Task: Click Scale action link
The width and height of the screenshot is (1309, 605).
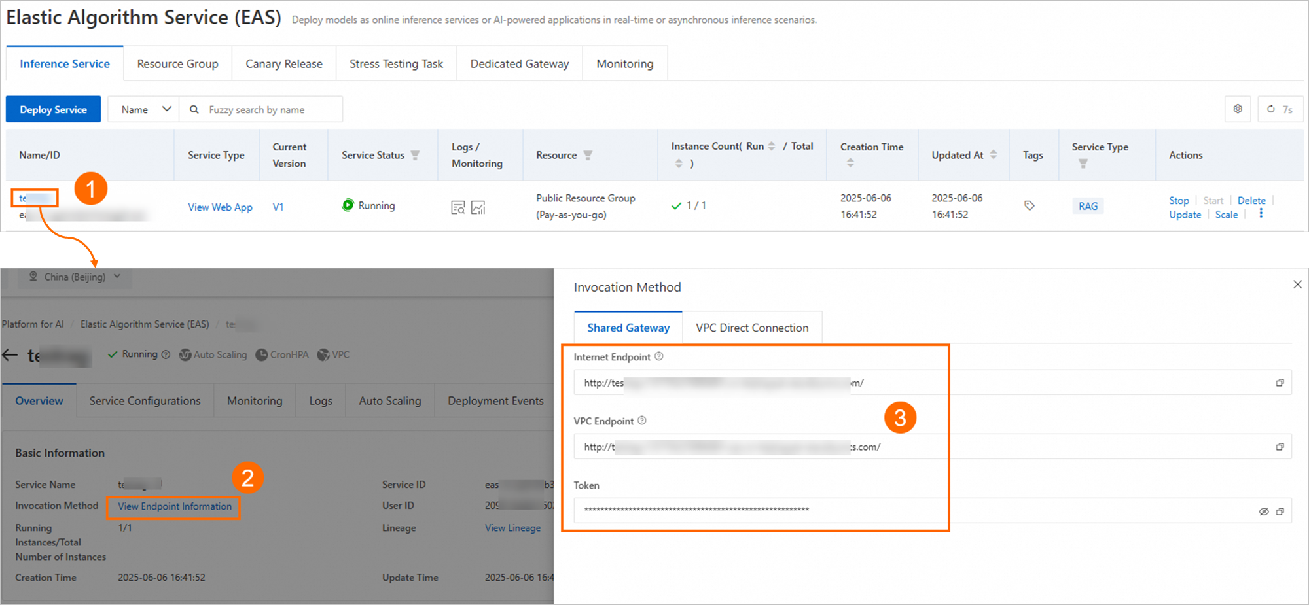Action: pyautogui.click(x=1227, y=215)
